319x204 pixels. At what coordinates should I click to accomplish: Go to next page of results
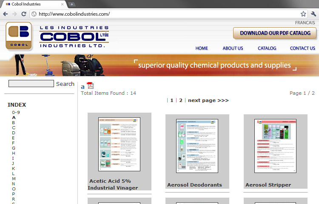point(208,101)
